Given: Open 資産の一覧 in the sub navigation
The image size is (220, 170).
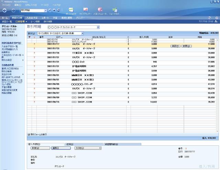Looking at the screenshot, I should click(7, 22).
